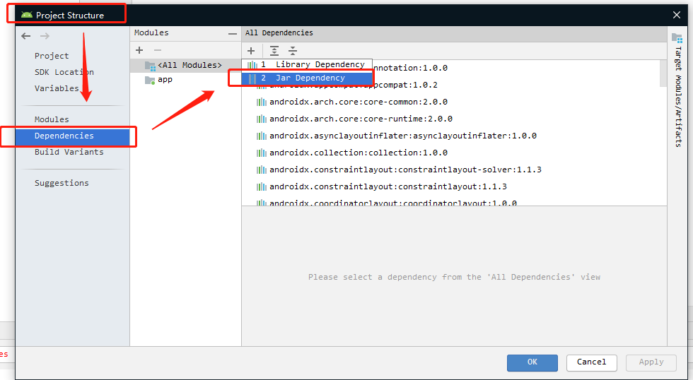Select the Dependencies section

click(72, 136)
